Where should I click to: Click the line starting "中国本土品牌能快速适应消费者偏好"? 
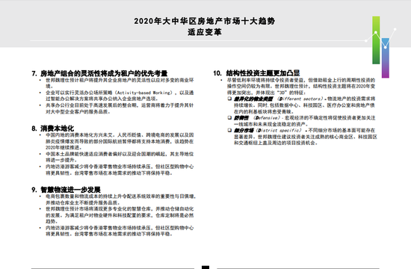tap(120, 154)
